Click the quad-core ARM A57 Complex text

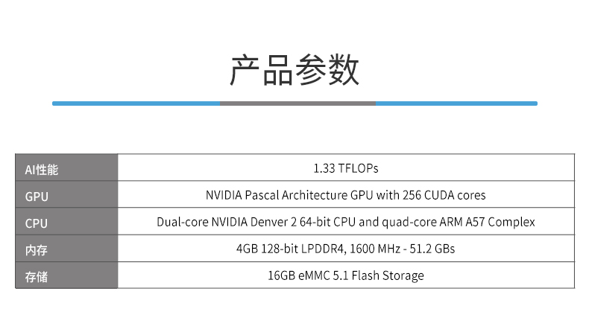tap(459, 222)
